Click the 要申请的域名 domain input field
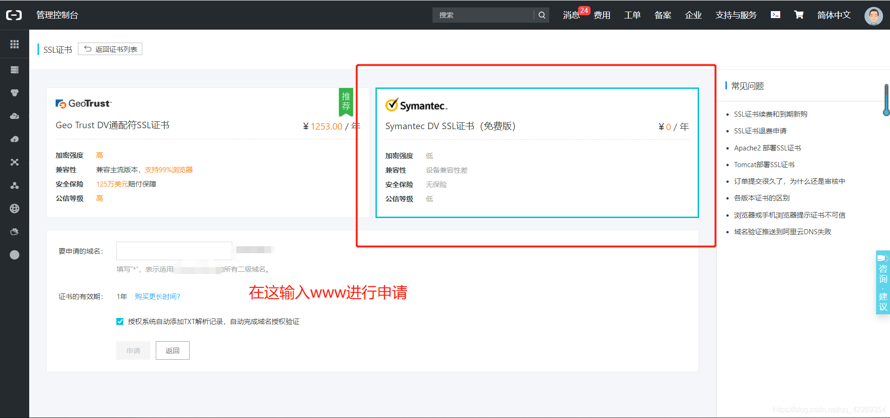Screen dimensions: 890x418 174,251
